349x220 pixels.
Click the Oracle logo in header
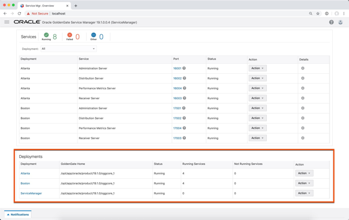point(27,22)
